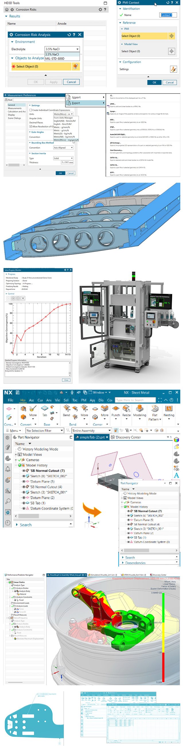Click Cancel in Corrosion Risk Analysis dialog
Image resolution: width=183 pixels, height=746 pixels.
click(x=71, y=82)
